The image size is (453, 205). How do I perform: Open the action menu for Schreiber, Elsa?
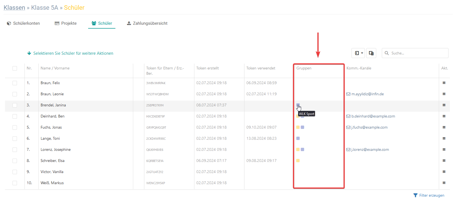[444, 161]
